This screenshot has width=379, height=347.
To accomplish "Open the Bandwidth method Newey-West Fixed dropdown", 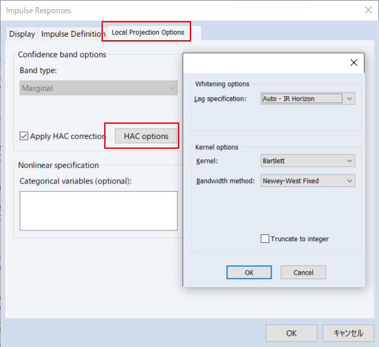I will pyautogui.click(x=308, y=180).
